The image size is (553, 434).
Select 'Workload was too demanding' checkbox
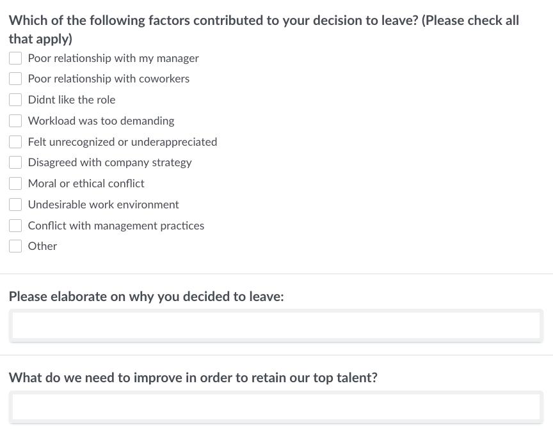tap(15, 121)
